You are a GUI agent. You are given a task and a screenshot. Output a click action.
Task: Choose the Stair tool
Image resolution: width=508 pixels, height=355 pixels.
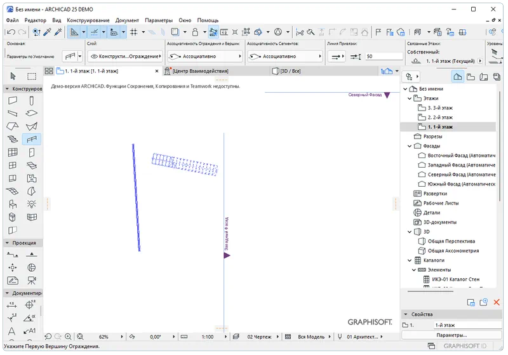tap(12, 139)
